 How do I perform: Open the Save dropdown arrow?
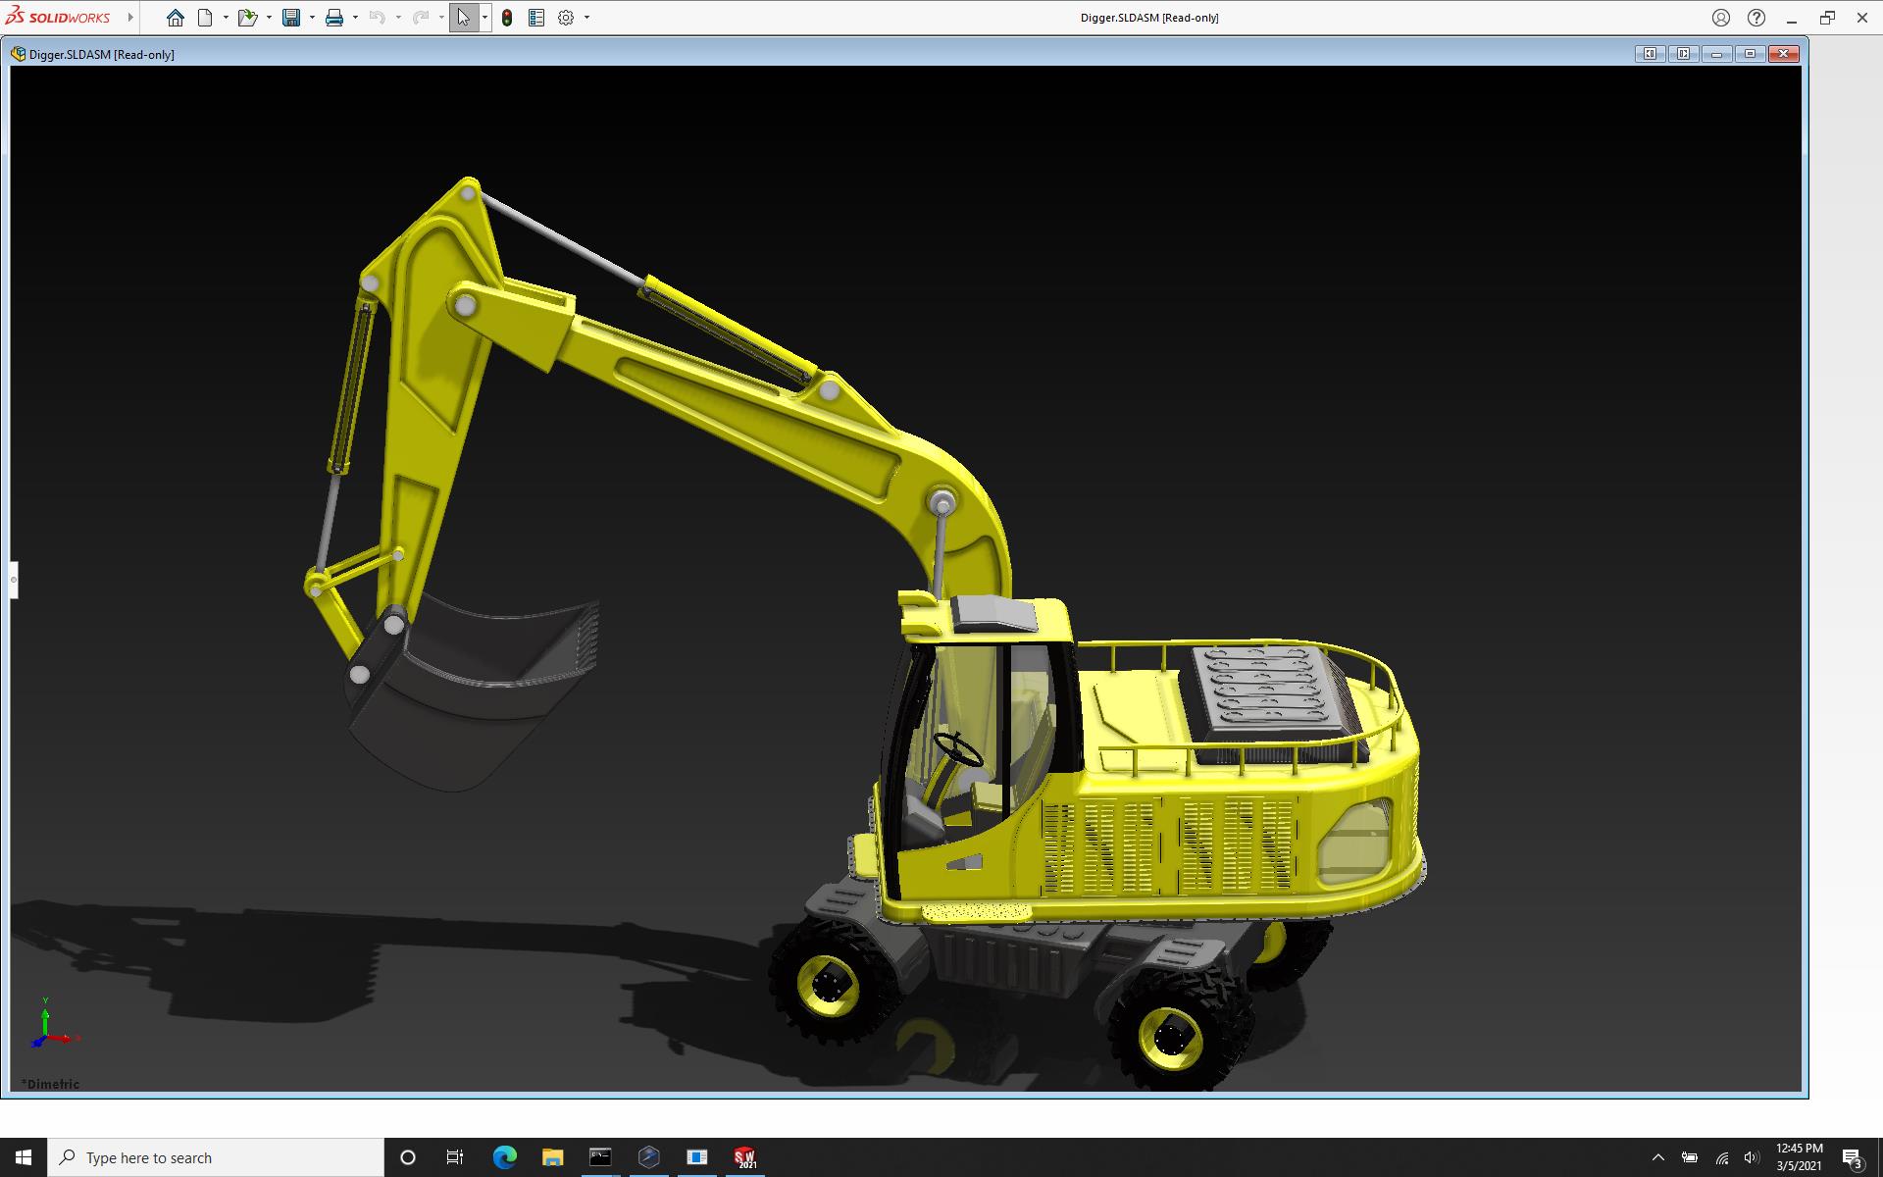(312, 18)
